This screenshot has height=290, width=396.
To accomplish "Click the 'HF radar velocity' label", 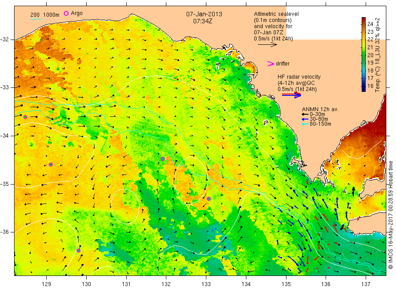I will coord(299,77).
